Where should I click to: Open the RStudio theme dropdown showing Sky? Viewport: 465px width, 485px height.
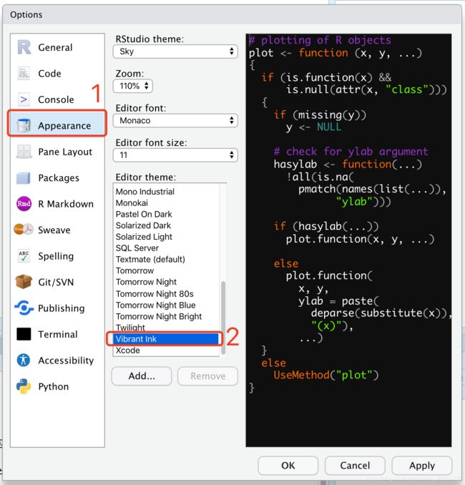[175, 52]
